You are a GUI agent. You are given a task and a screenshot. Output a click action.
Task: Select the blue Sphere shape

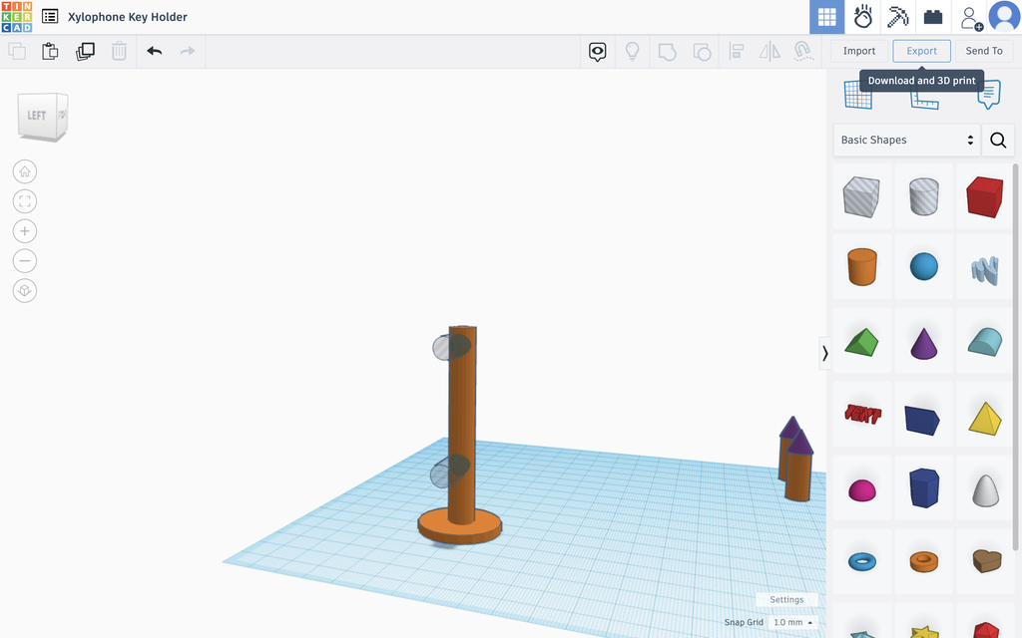[x=923, y=267]
